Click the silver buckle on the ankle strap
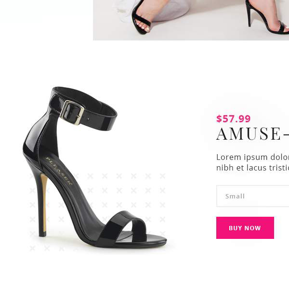Image resolution: width=289 pixels, height=289 pixels. point(72,112)
